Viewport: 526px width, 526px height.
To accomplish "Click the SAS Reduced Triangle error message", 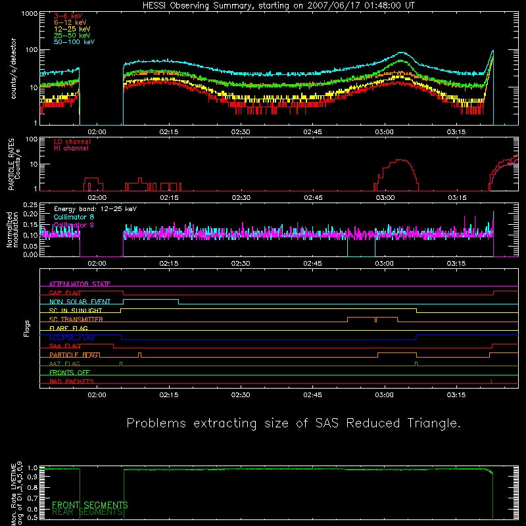I will coord(293,423).
